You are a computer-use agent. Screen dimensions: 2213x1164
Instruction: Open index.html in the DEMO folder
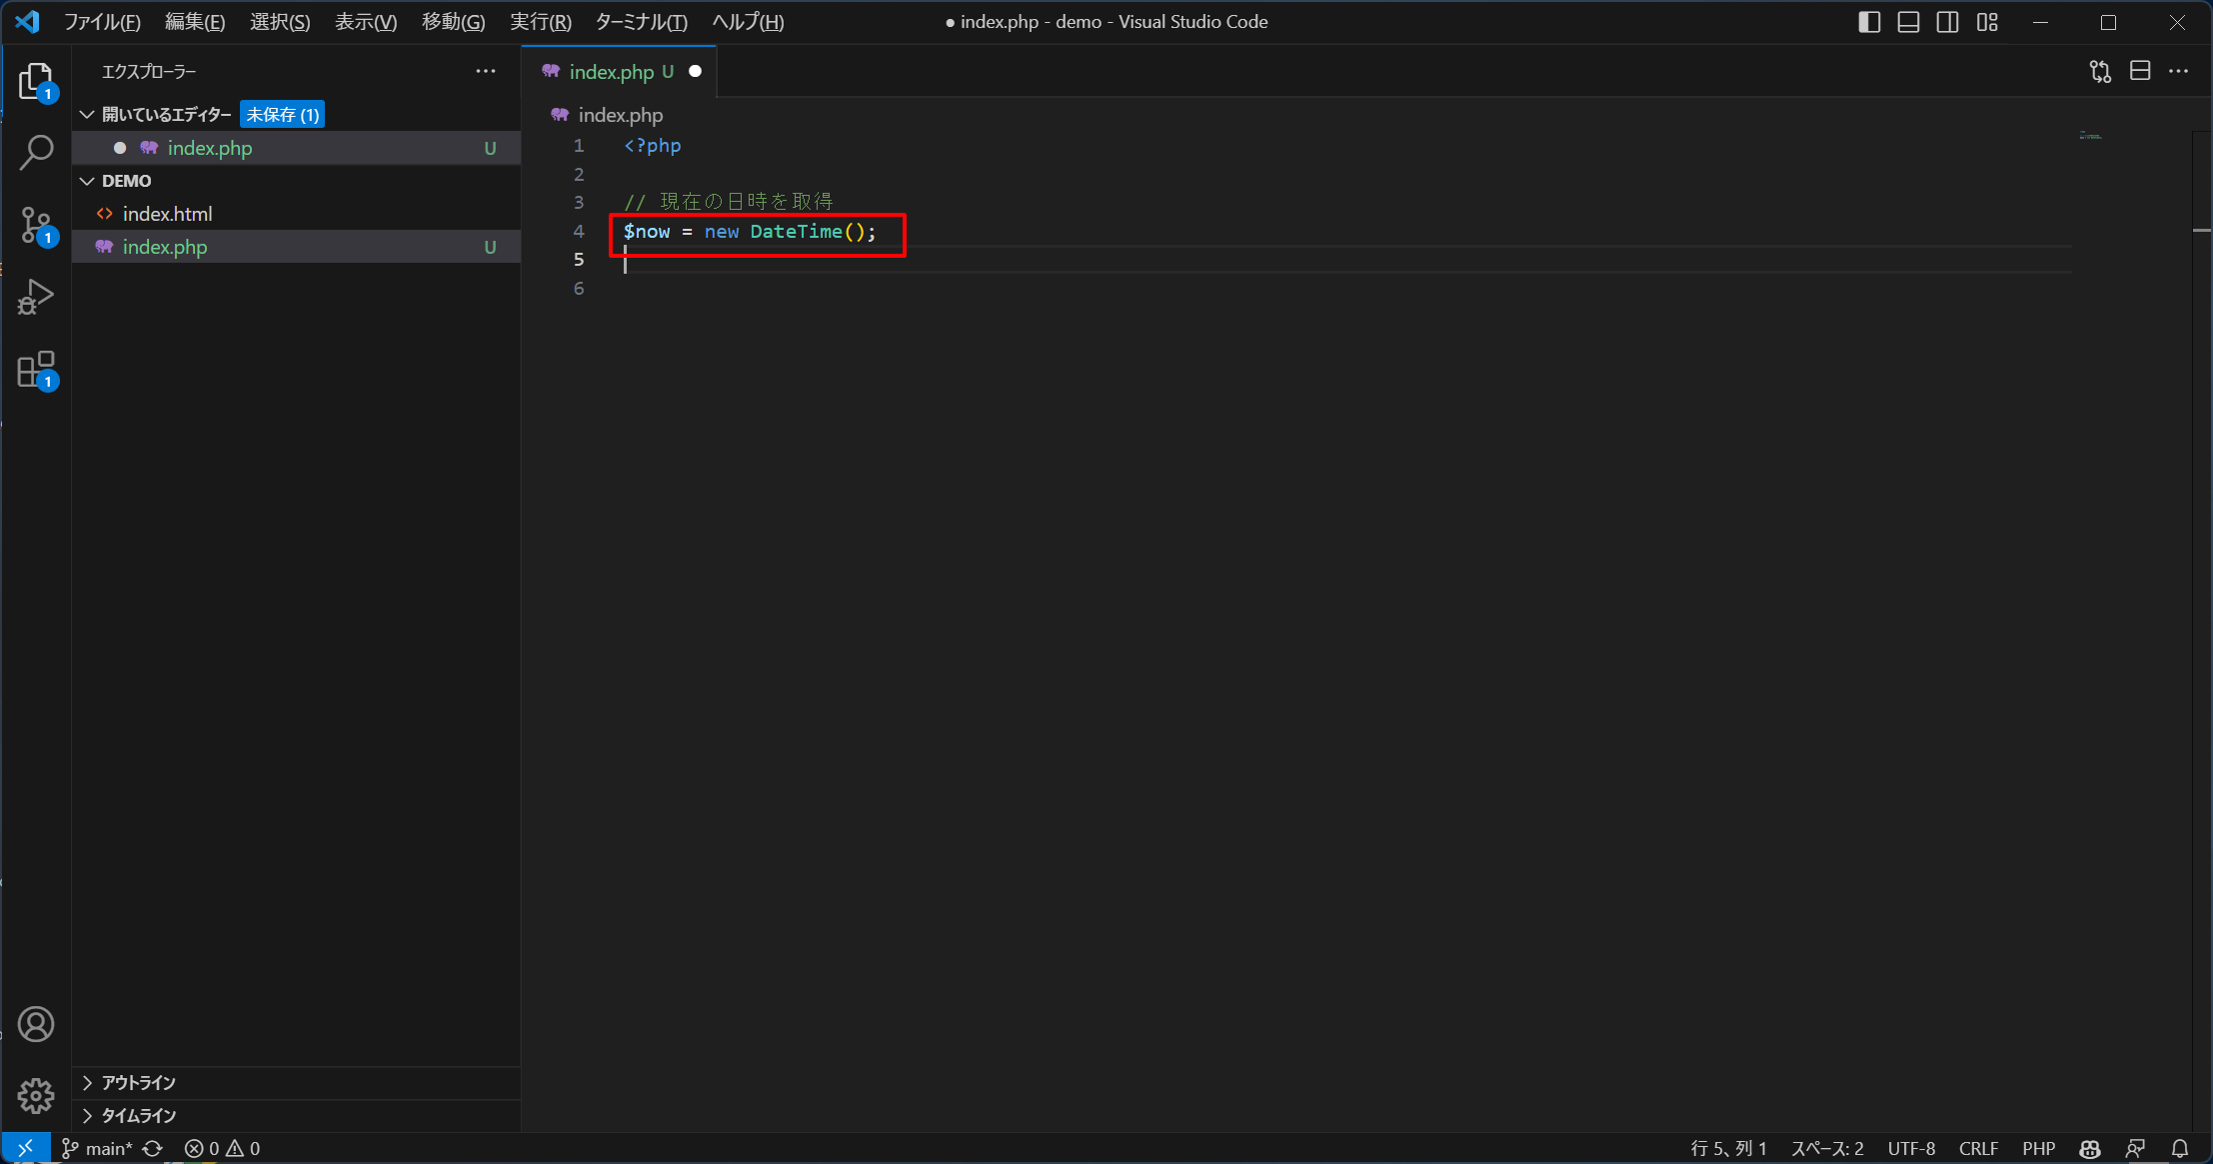(x=296, y=214)
